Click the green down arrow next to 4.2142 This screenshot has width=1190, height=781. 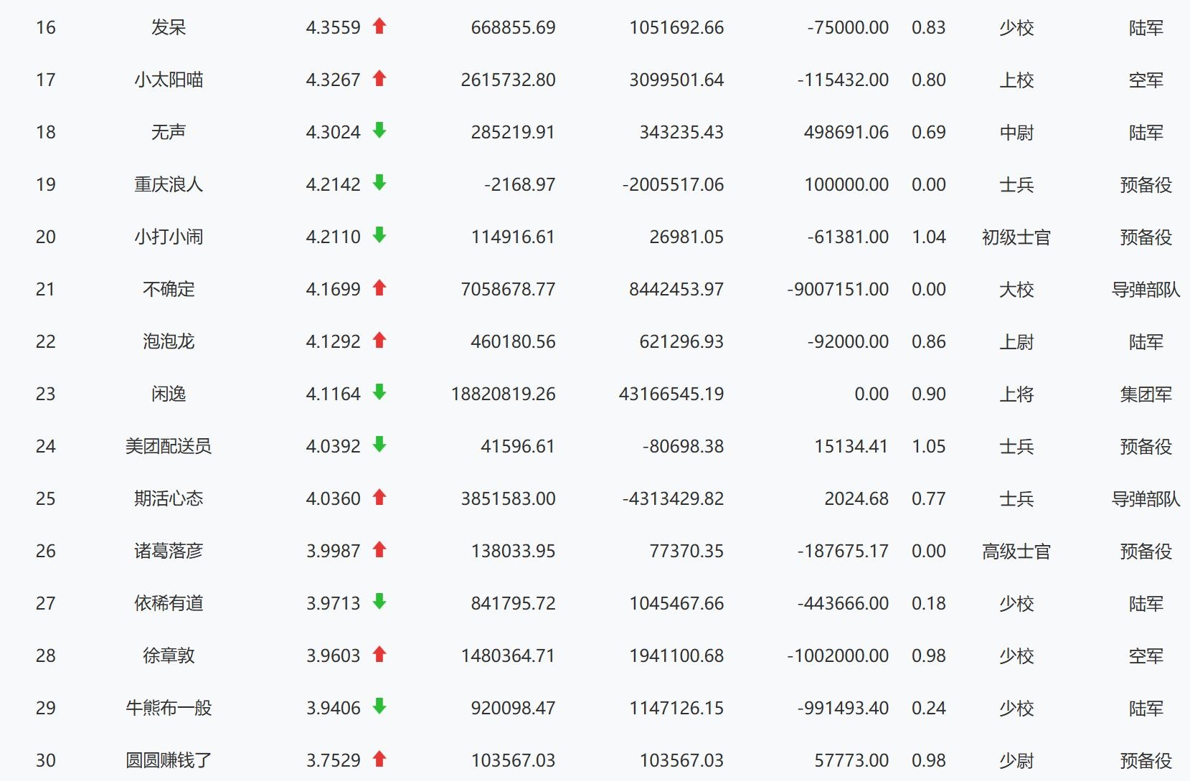coord(379,183)
